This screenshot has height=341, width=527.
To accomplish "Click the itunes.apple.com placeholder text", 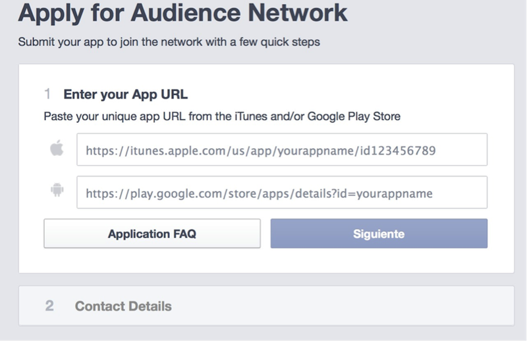I will tap(261, 151).
